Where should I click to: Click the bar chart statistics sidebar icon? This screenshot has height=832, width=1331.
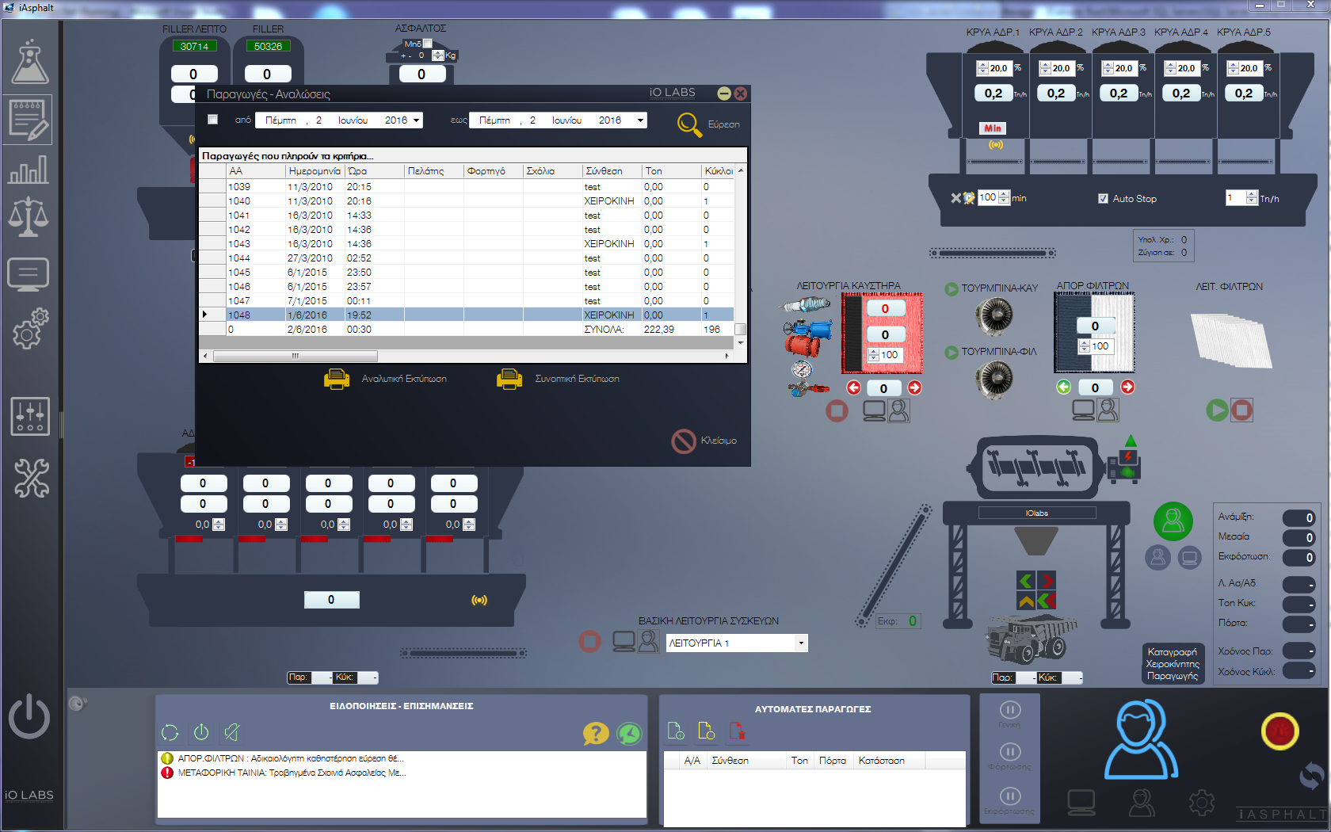tap(29, 169)
